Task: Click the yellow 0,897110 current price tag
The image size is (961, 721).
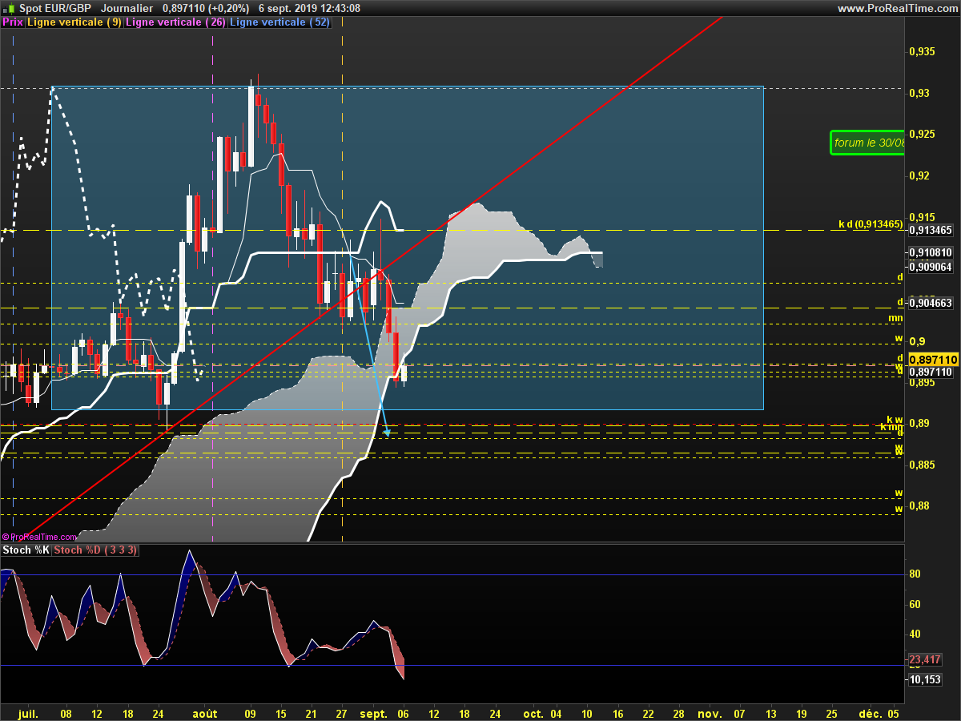Action: click(x=934, y=360)
